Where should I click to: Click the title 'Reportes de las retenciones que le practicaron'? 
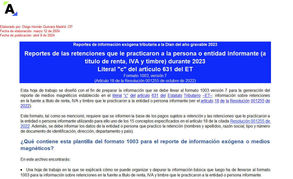[145, 57]
